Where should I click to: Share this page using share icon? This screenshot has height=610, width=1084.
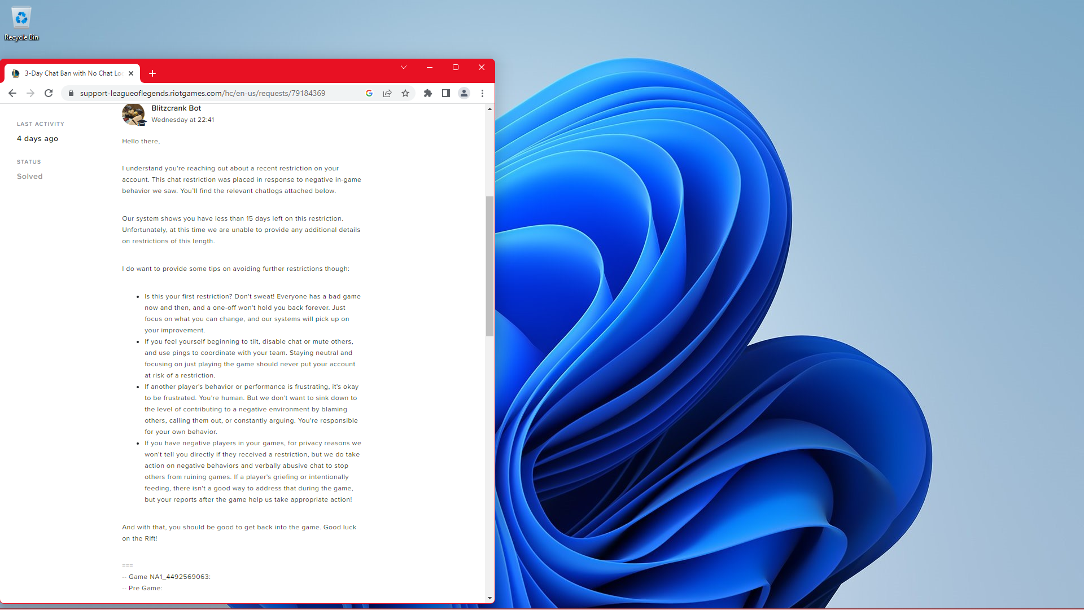(387, 93)
